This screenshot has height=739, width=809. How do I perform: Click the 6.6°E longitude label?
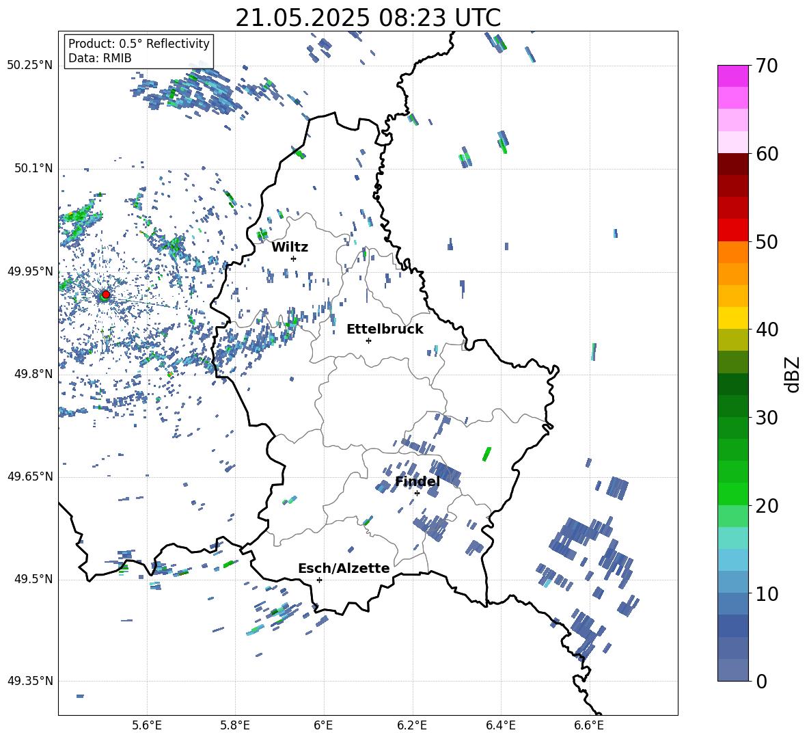point(589,725)
